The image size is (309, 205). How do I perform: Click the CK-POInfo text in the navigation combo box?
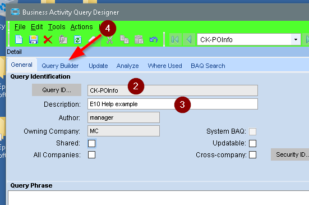(x=216, y=40)
